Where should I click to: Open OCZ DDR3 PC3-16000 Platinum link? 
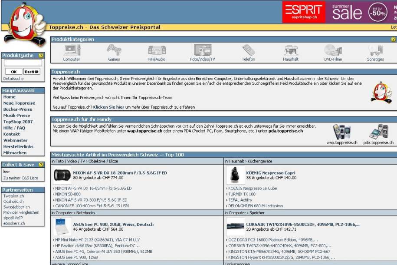273,240
